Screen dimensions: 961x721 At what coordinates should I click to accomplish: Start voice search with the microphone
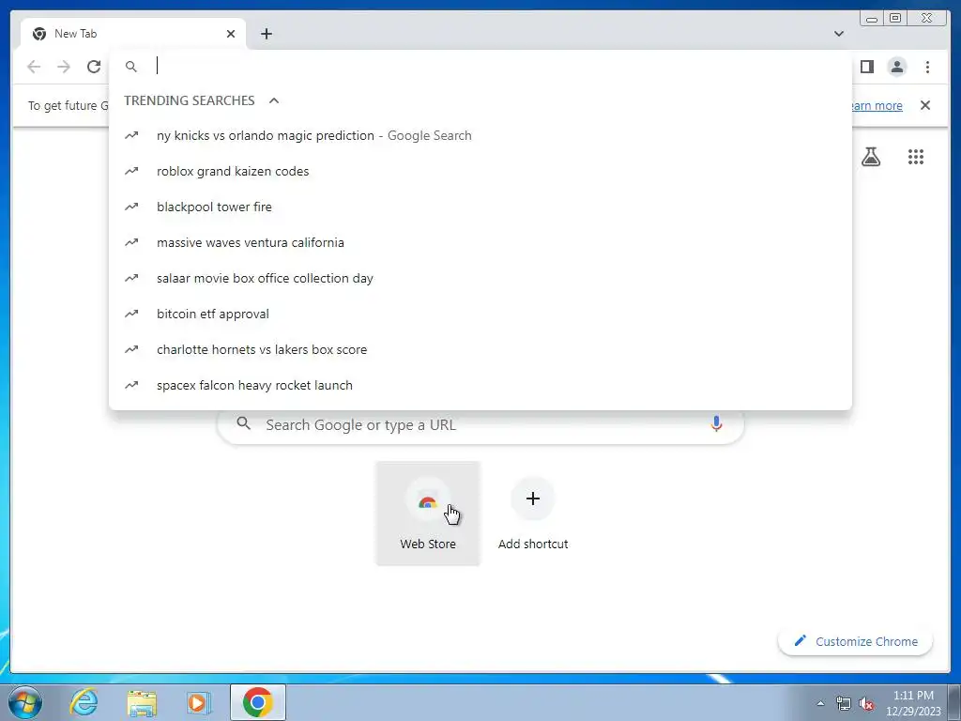click(x=716, y=423)
